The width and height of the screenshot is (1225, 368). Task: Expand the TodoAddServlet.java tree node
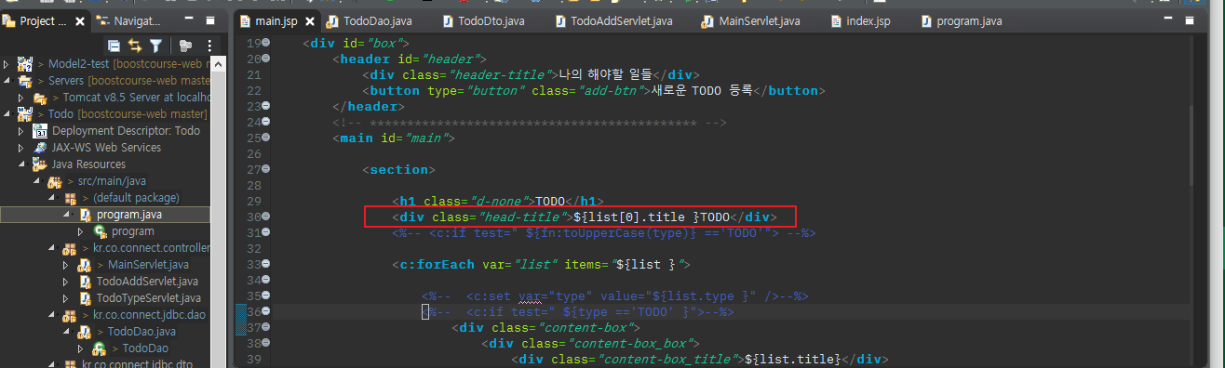[x=66, y=282]
